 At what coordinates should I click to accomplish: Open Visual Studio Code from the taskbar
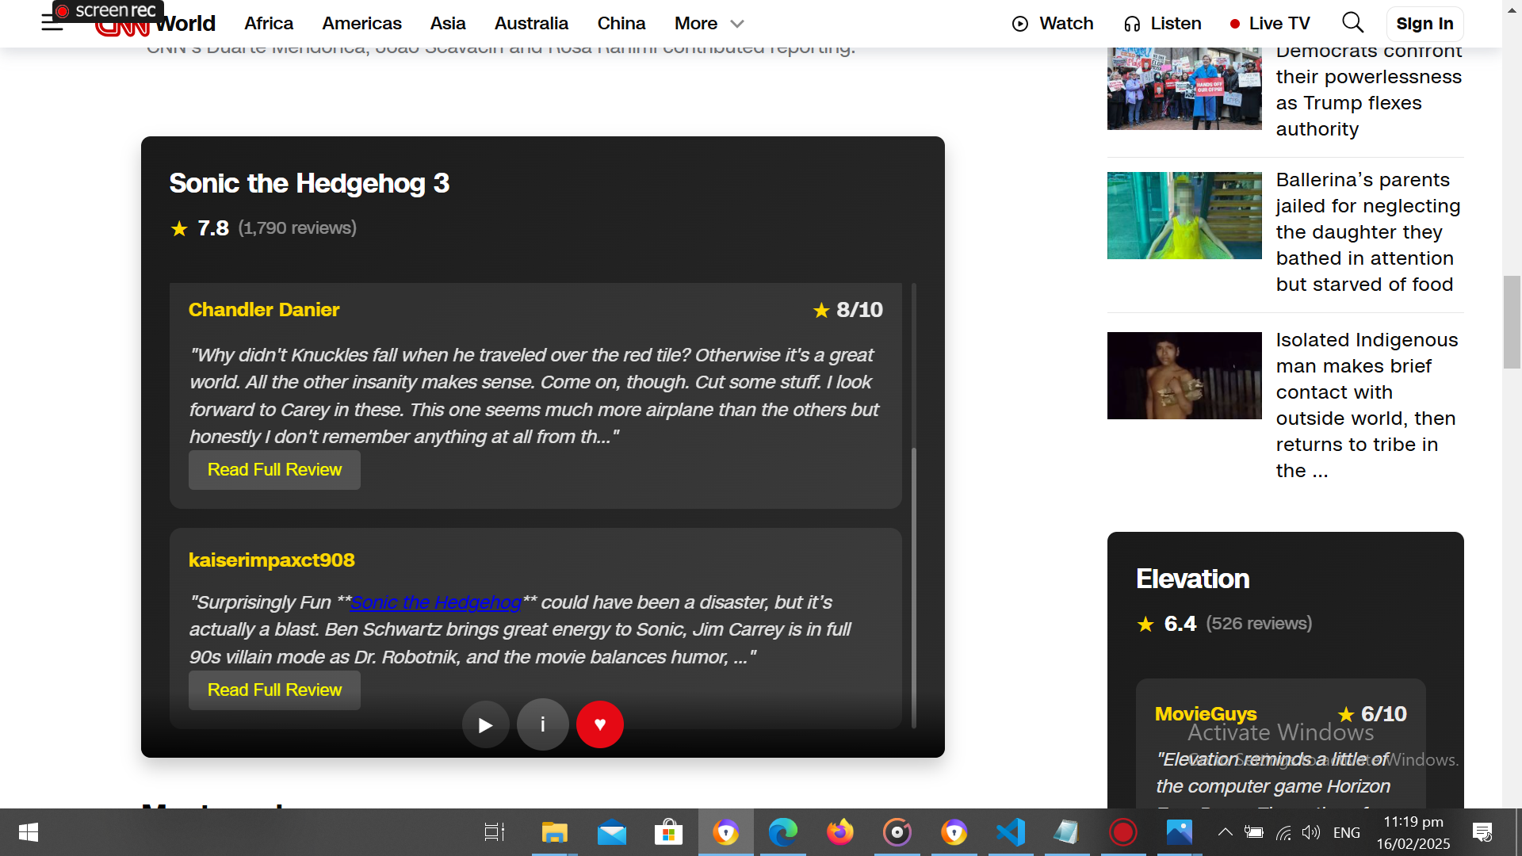(1011, 832)
